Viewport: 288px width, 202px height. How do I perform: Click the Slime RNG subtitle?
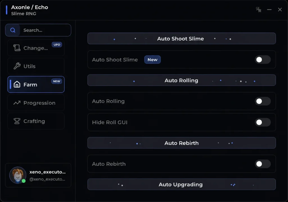point(24,14)
